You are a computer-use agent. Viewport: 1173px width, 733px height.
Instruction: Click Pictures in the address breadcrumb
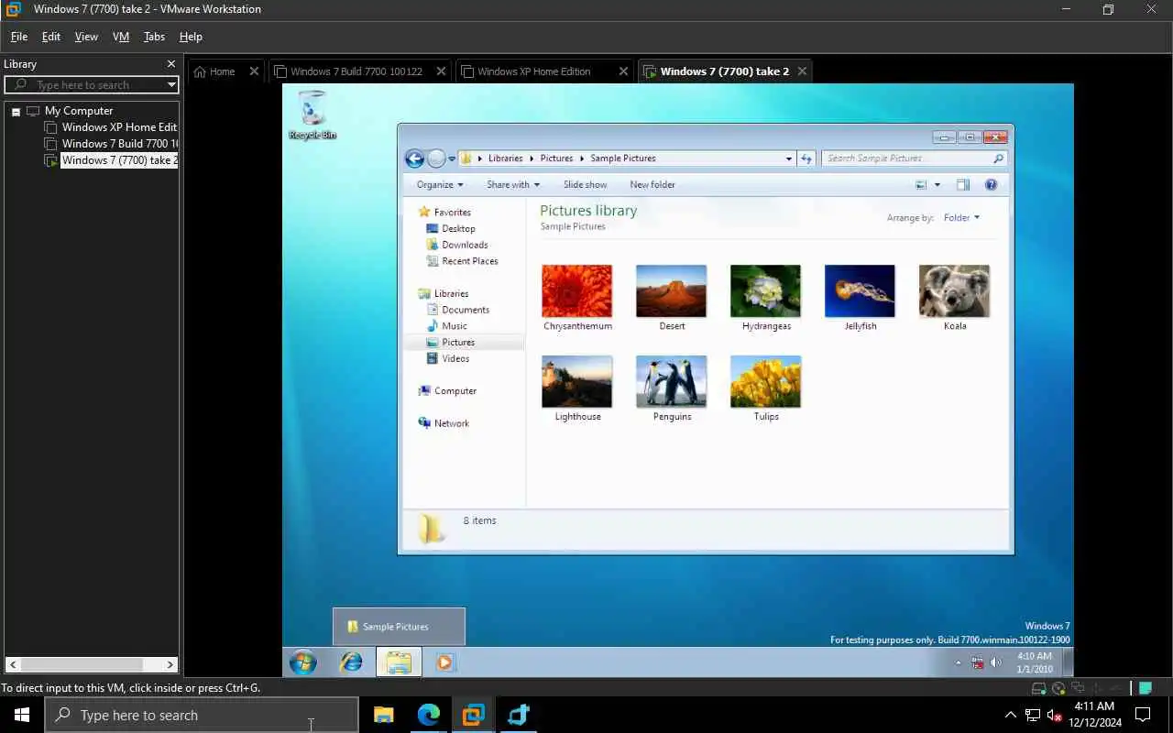pyautogui.click(x=556, y=159)
